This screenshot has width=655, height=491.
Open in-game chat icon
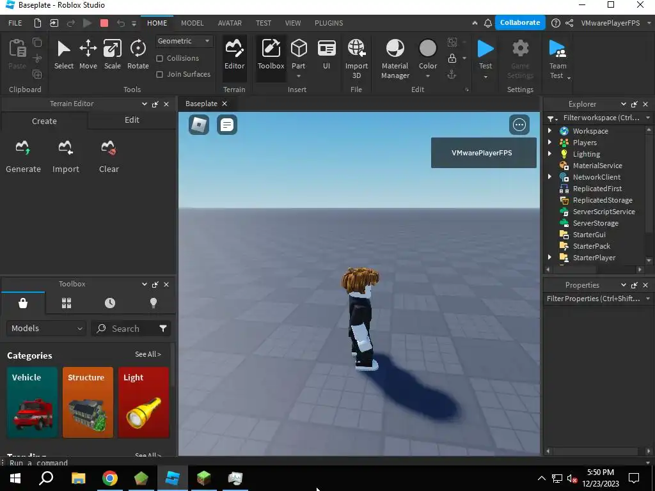[227, 125]
